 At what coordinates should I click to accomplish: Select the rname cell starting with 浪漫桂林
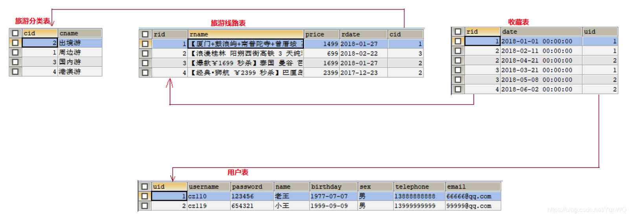point(246,53)
